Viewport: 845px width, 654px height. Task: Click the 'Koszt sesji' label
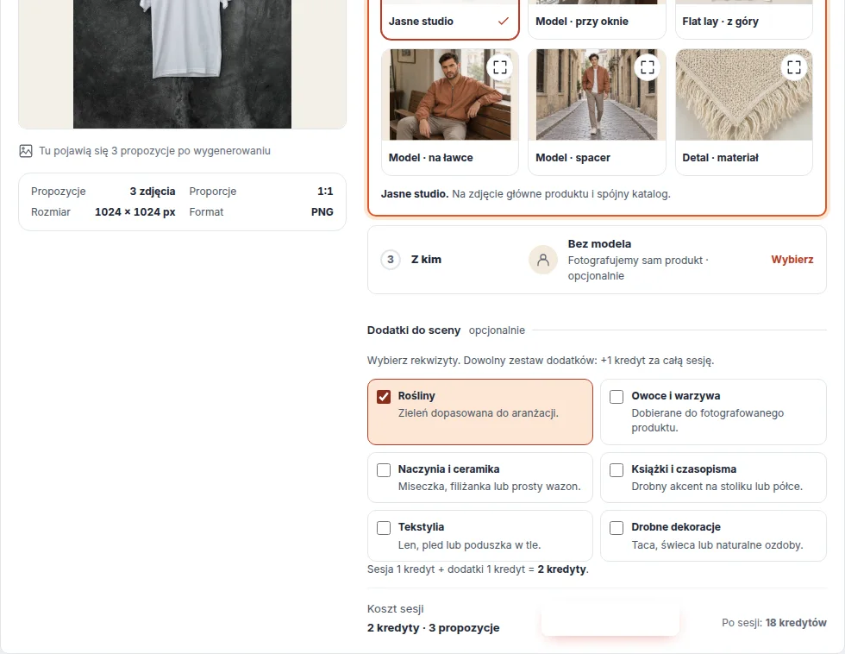[396, 609]
